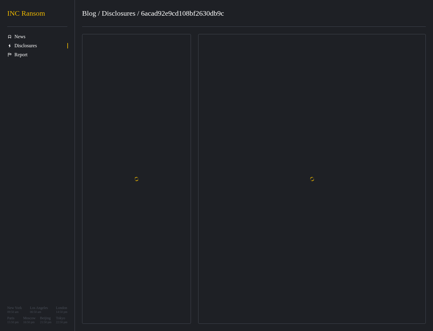Click the Report flag icon
This screenshot has height=331, width=433.
point(10,55)
